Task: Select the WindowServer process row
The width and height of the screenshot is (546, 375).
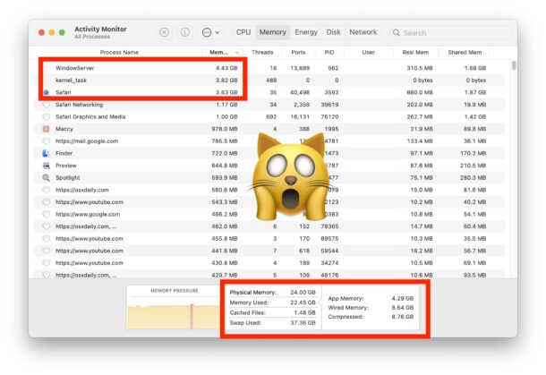Action: point(134,68)
